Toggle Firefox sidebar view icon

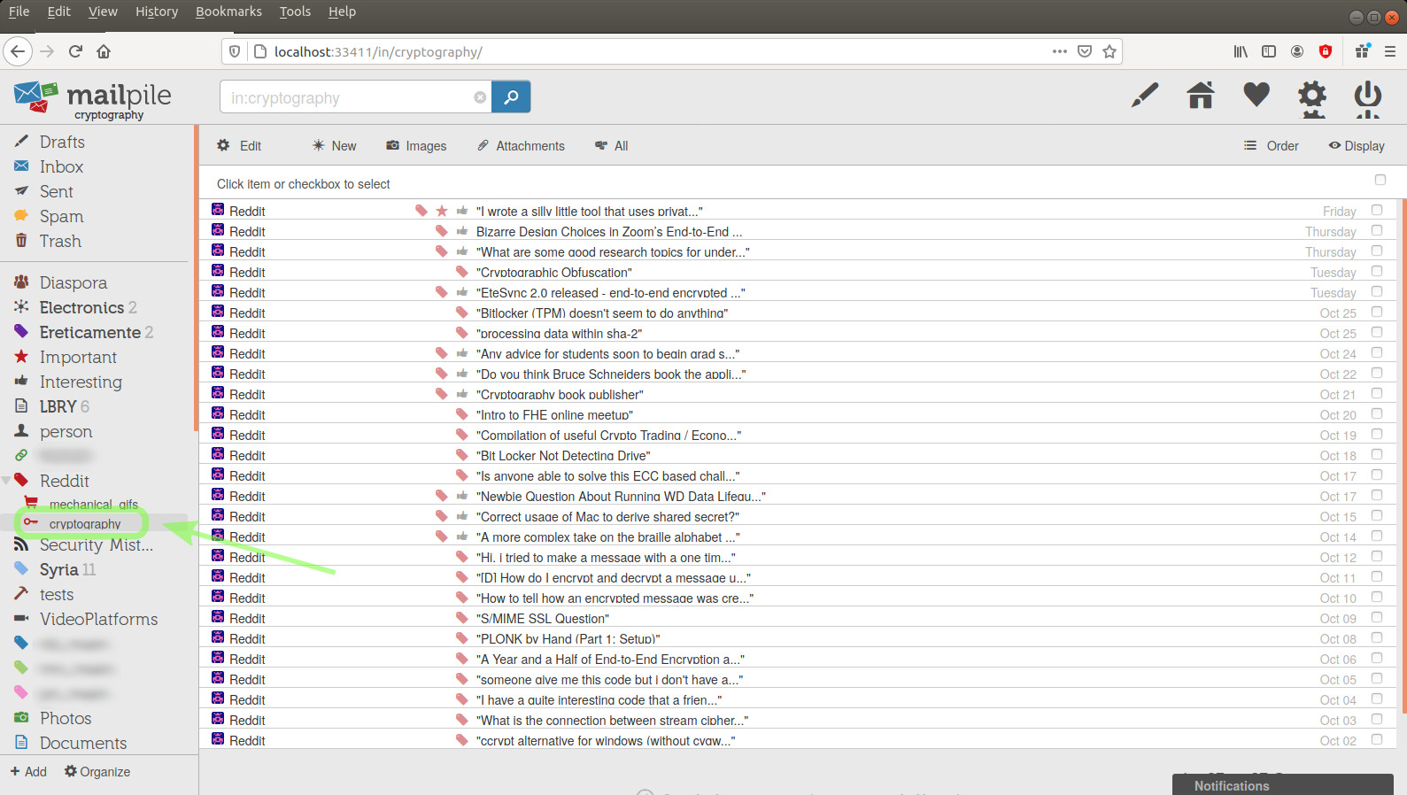1269,51
